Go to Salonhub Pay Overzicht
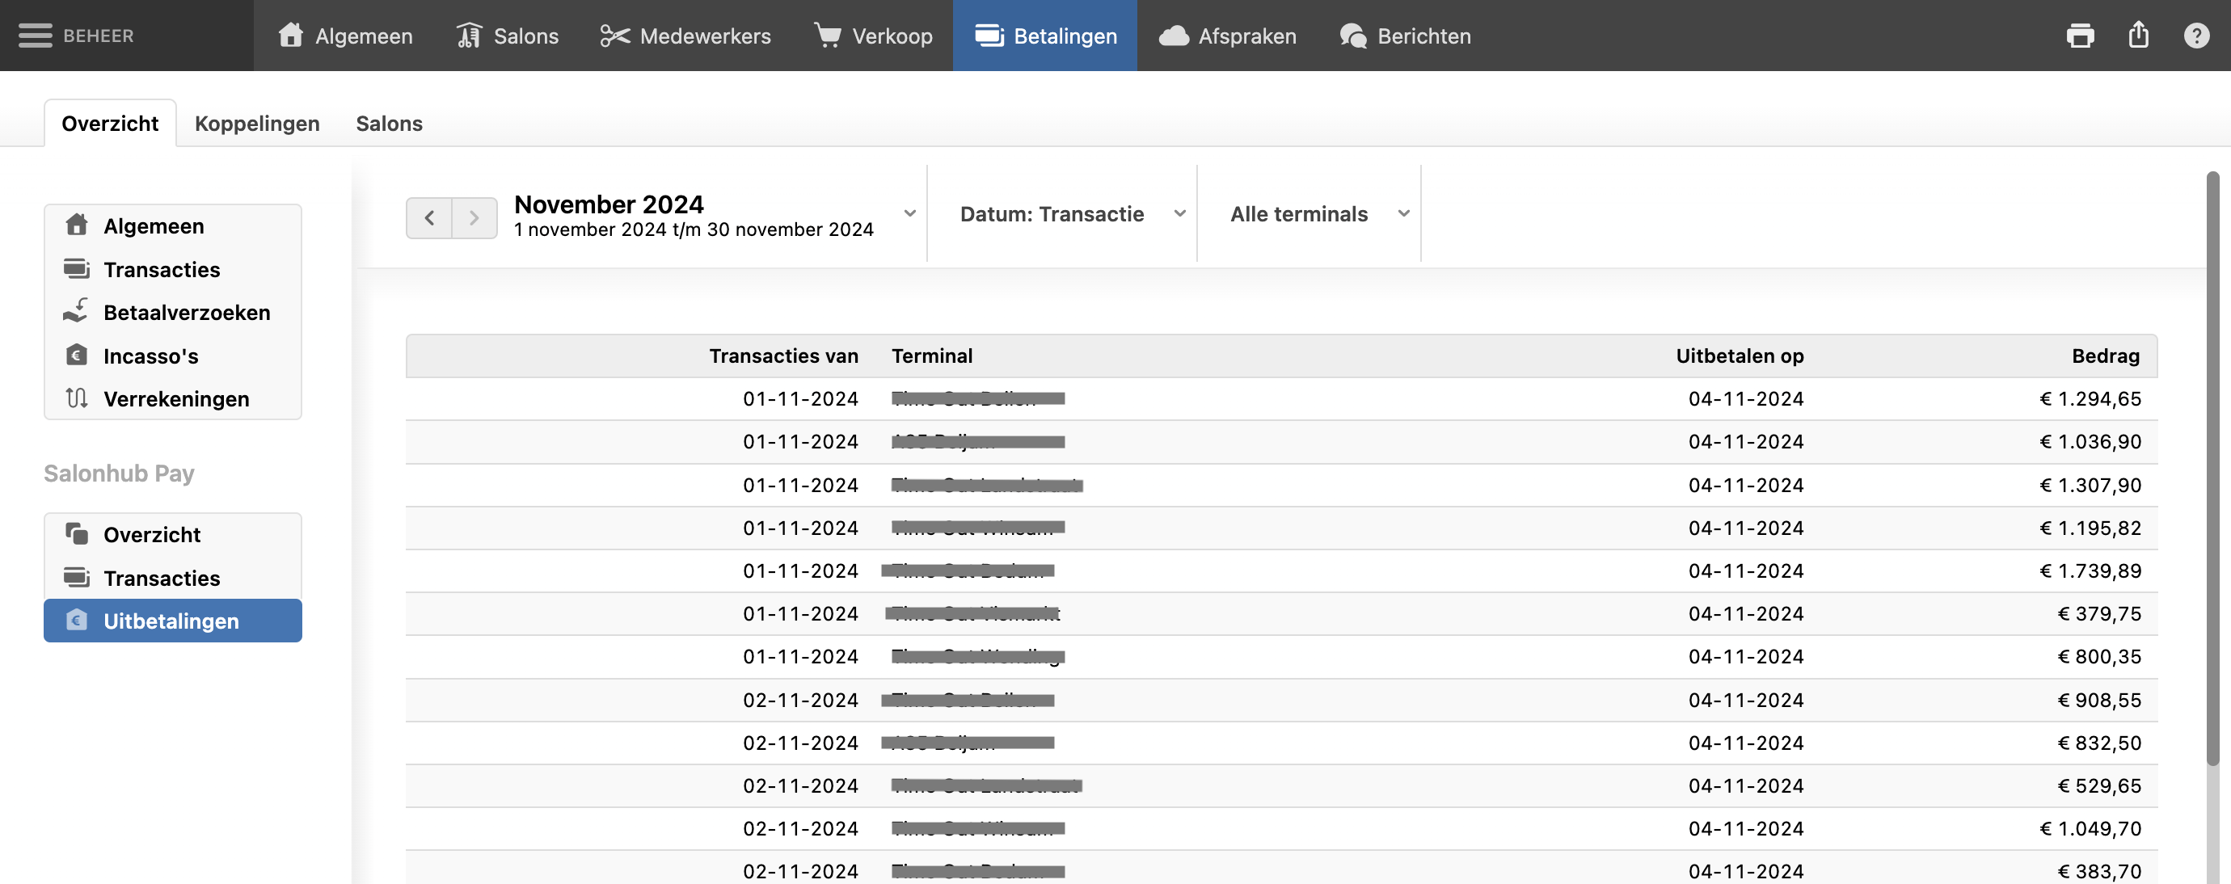2231x884 pixels. pos(152,535)
